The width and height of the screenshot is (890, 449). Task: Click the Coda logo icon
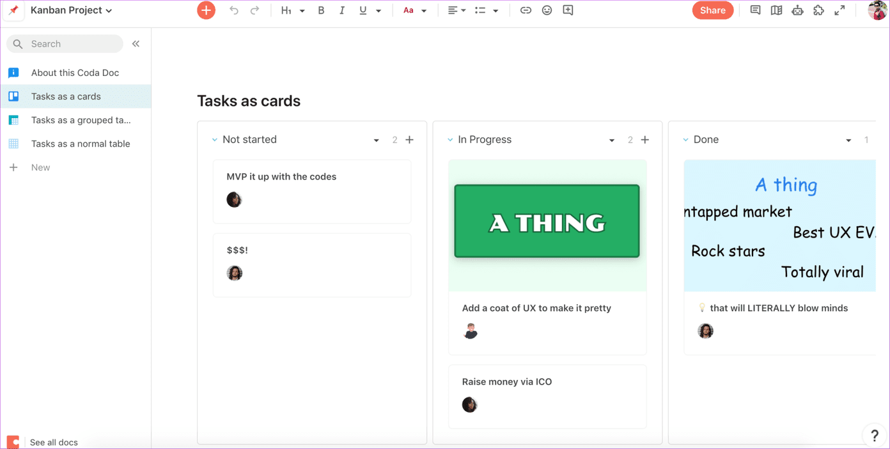point(13,442)
